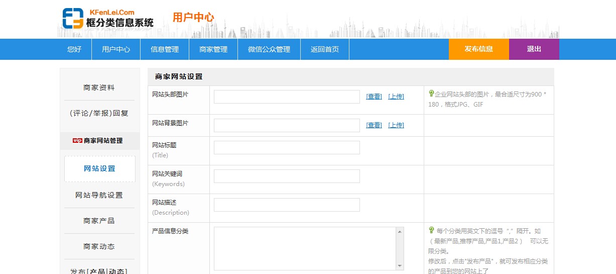Select 商家资料 in the left sidebar
Screen dimensions: 616x274
point(99,87)
